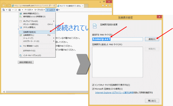The width and height of the screenshot is (173, 106).
Task: Select 最終閲覧セッションを再度開く(S) menu item
Action: click(x=37, y=17)
